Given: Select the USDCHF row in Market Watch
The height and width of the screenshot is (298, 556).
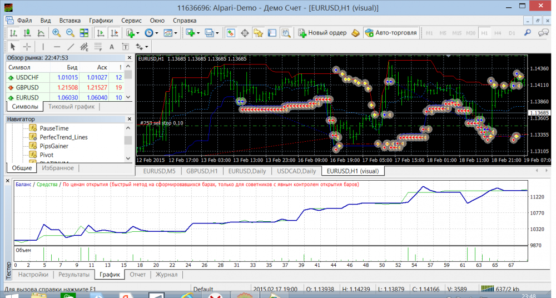Looking at the screenshot, I should (65, 77).
